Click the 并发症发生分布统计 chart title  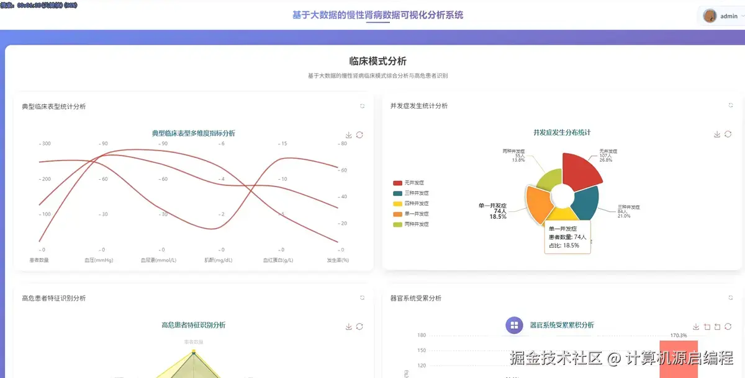click(x=562, y=133)
